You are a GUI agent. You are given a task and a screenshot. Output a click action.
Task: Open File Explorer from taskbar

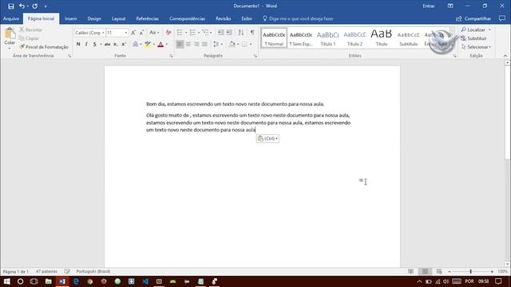click(x=48, y=281)
